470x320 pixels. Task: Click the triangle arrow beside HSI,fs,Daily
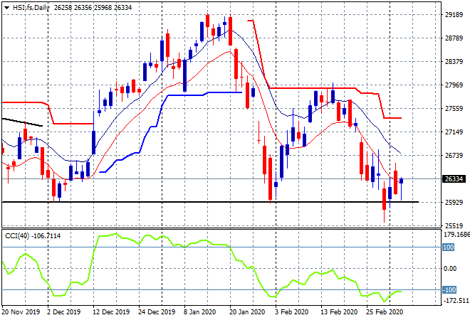pyautogui.click(x=7, y=8)
